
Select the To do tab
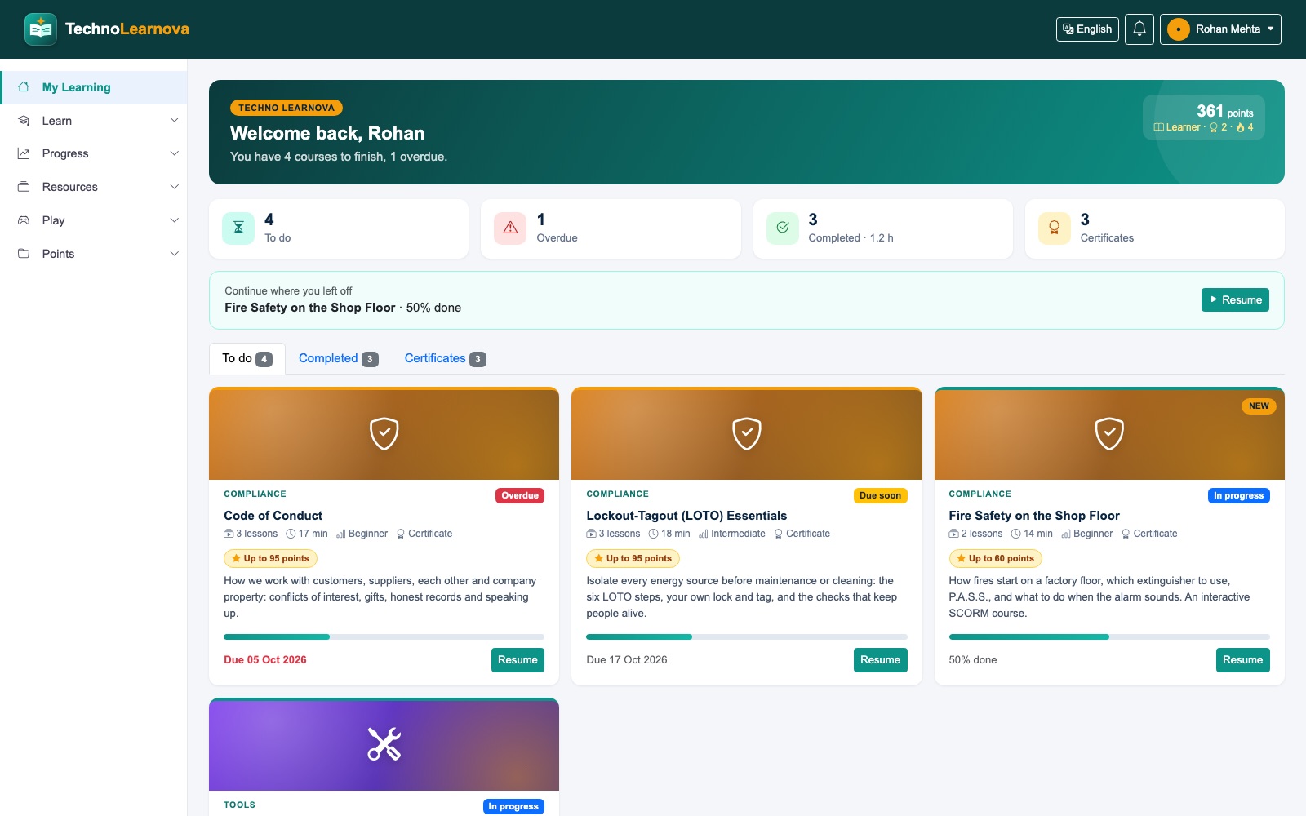(x=247, y=359)
